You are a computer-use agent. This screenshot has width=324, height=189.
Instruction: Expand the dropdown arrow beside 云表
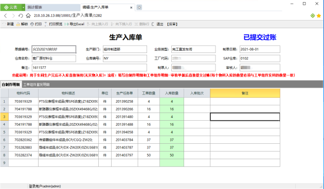(23, 7)
